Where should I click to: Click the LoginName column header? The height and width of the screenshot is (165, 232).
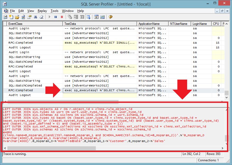[x=201, y=24]
